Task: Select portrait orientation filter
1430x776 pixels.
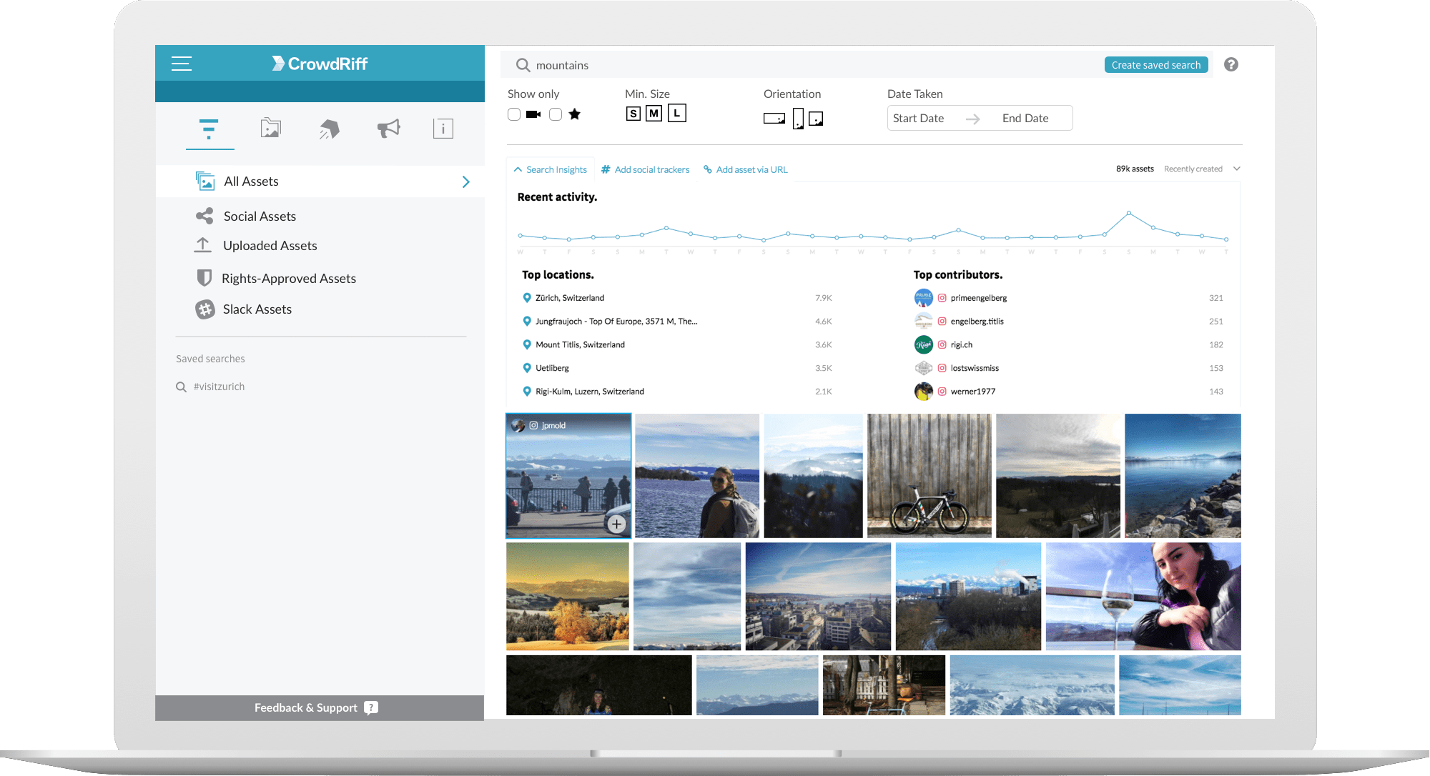Action: tap(799, 119)
